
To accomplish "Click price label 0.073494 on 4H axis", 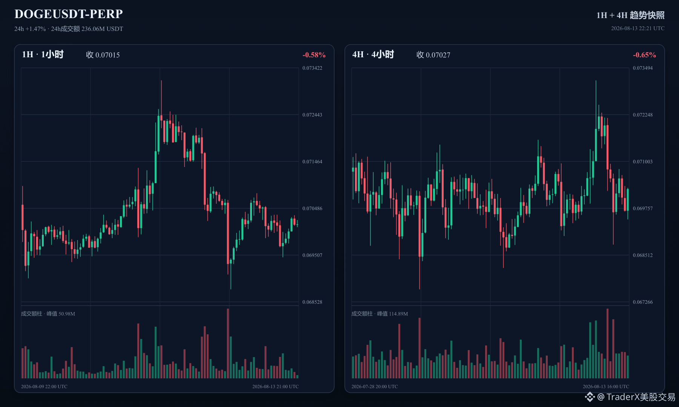I will pyautogui.click(x=643, y=68).
